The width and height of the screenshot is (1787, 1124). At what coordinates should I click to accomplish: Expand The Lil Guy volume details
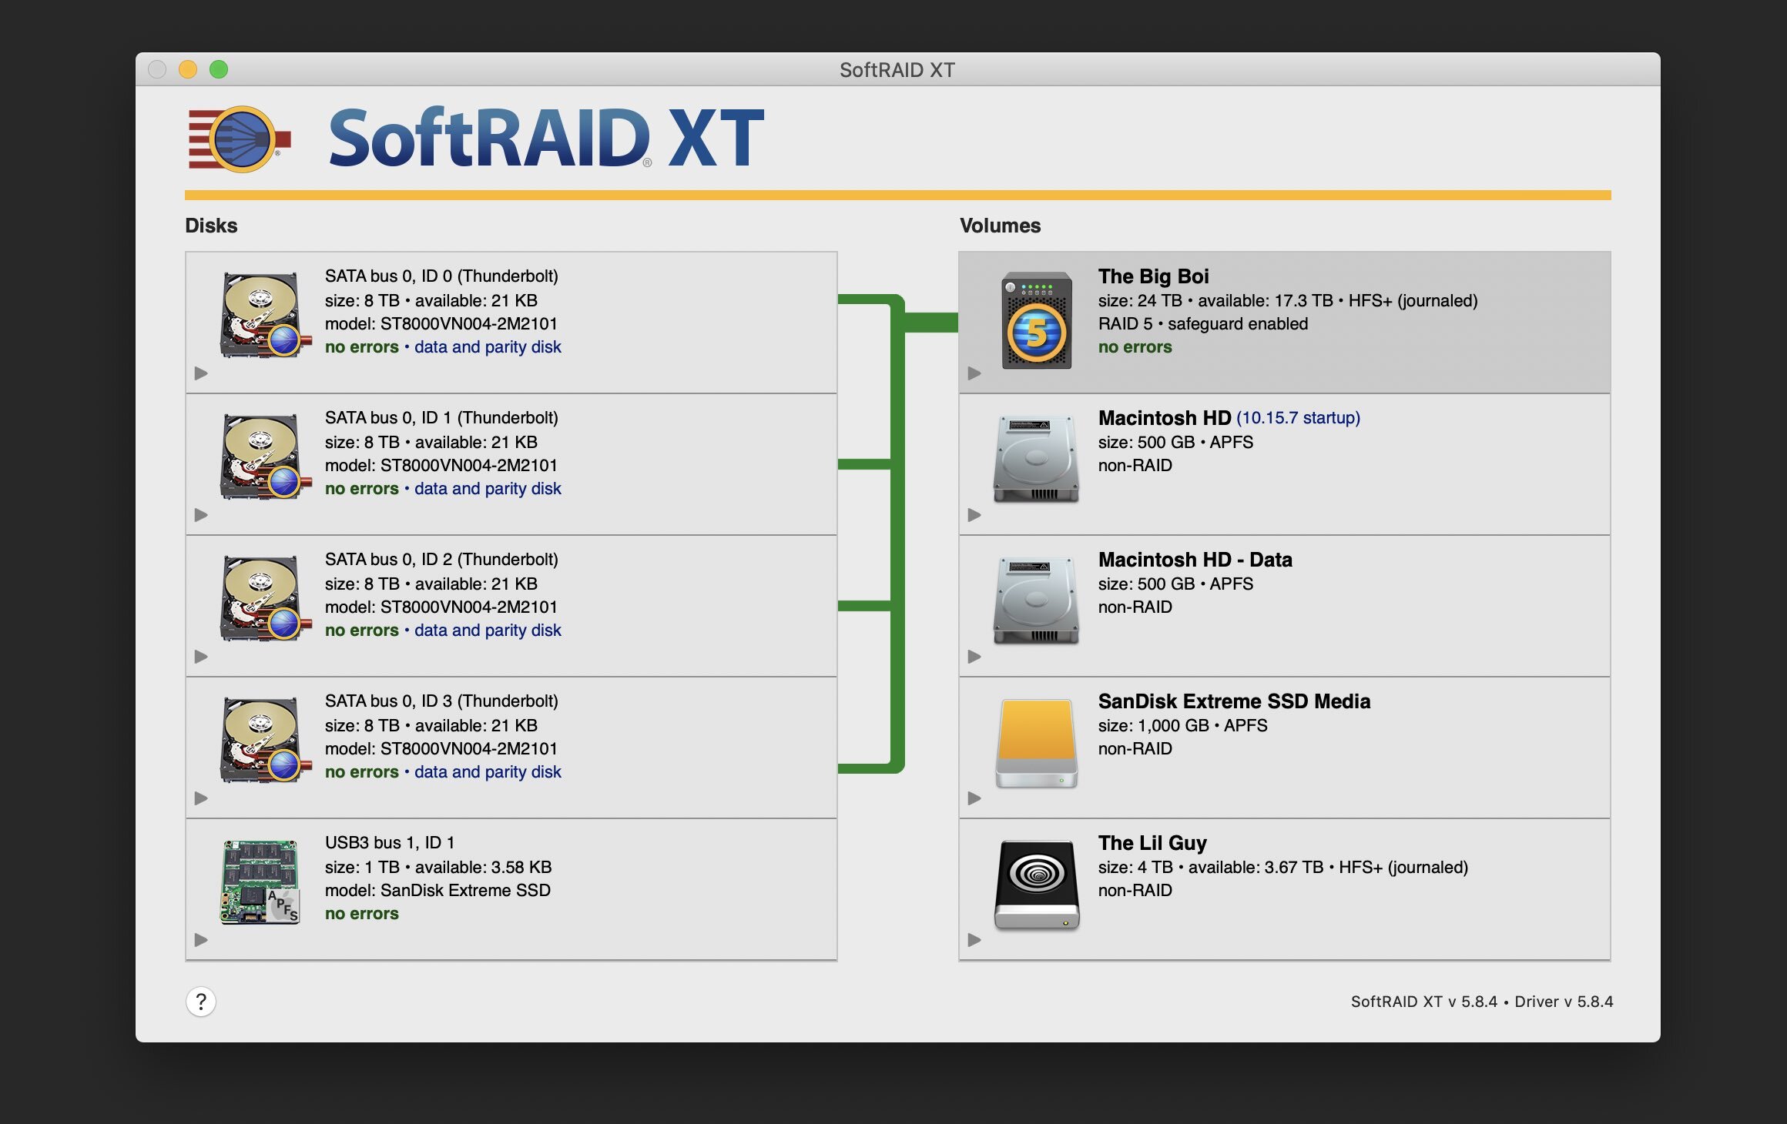pos(974,940)
